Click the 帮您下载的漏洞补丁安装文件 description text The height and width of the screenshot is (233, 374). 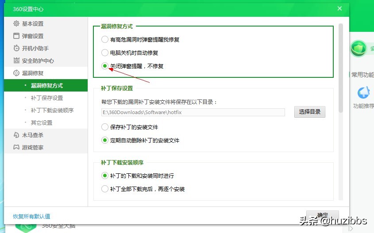pos(159,102)
